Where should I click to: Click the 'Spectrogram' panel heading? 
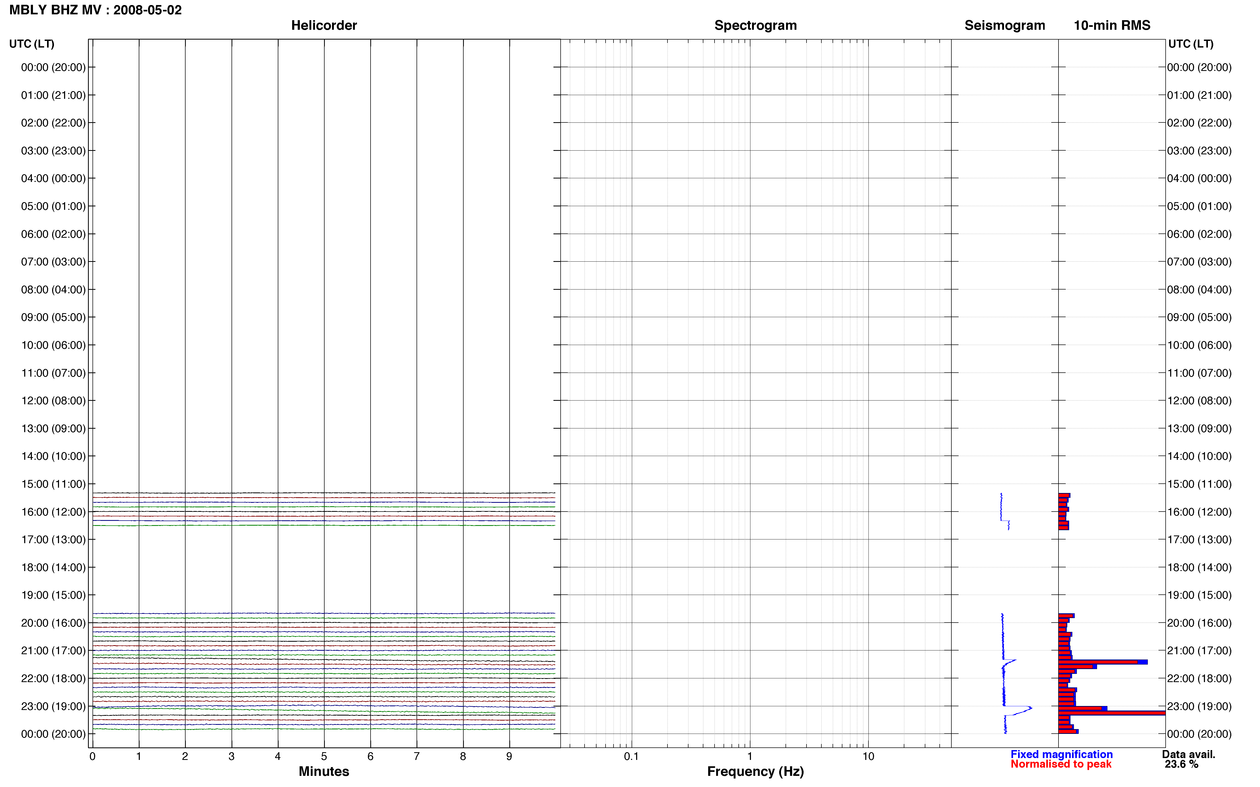(x=755, y=25)
